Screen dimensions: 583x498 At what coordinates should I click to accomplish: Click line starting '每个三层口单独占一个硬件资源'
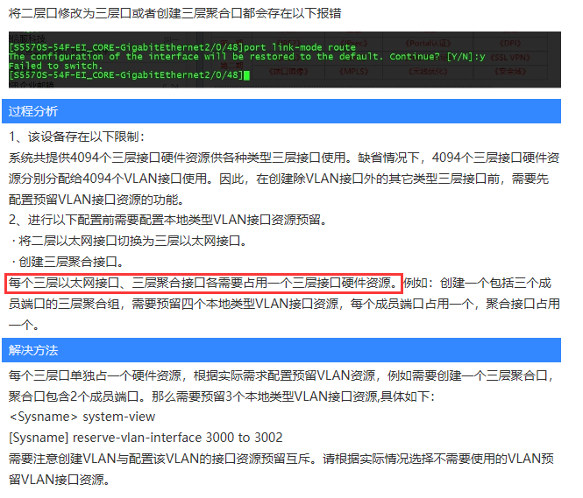click(281, 375)
